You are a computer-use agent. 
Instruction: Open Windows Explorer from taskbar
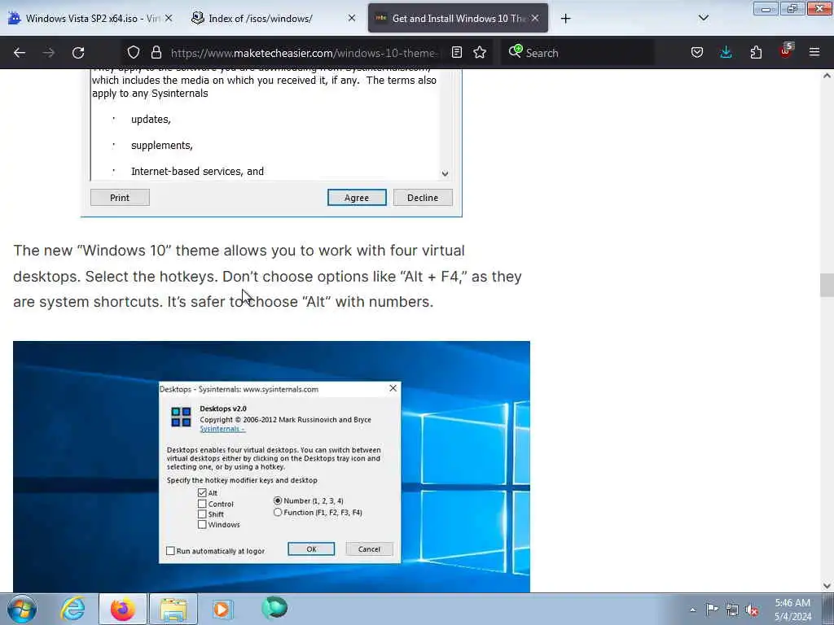click(x=173, y=609)
